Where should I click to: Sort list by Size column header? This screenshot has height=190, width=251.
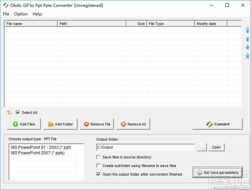(136, 24)
